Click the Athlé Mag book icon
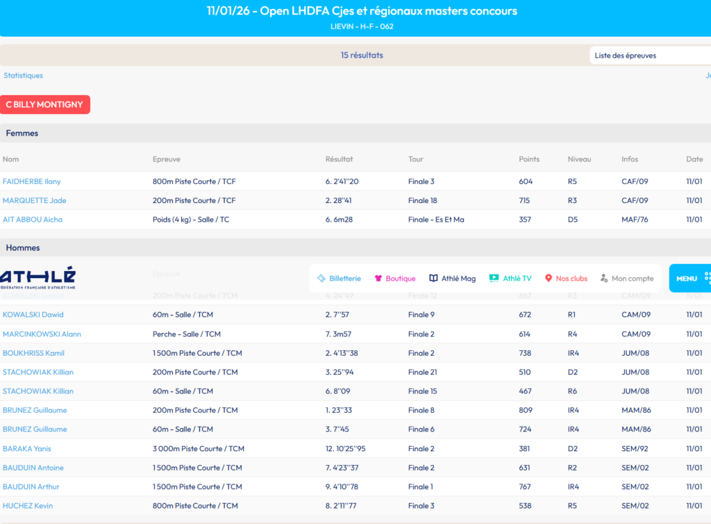 (434, 279)
